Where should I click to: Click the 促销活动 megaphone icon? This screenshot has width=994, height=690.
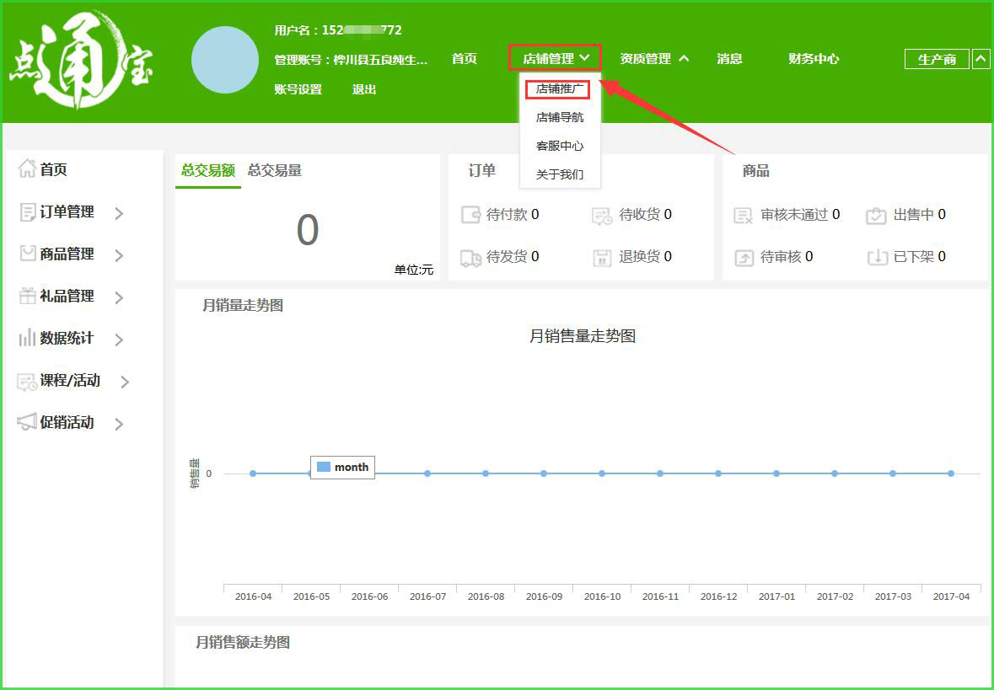(28, 422)
